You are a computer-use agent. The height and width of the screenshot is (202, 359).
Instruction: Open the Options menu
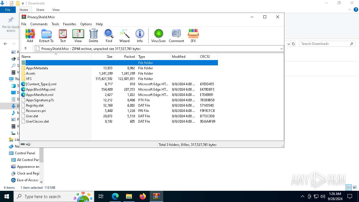(x=86, y=24)
